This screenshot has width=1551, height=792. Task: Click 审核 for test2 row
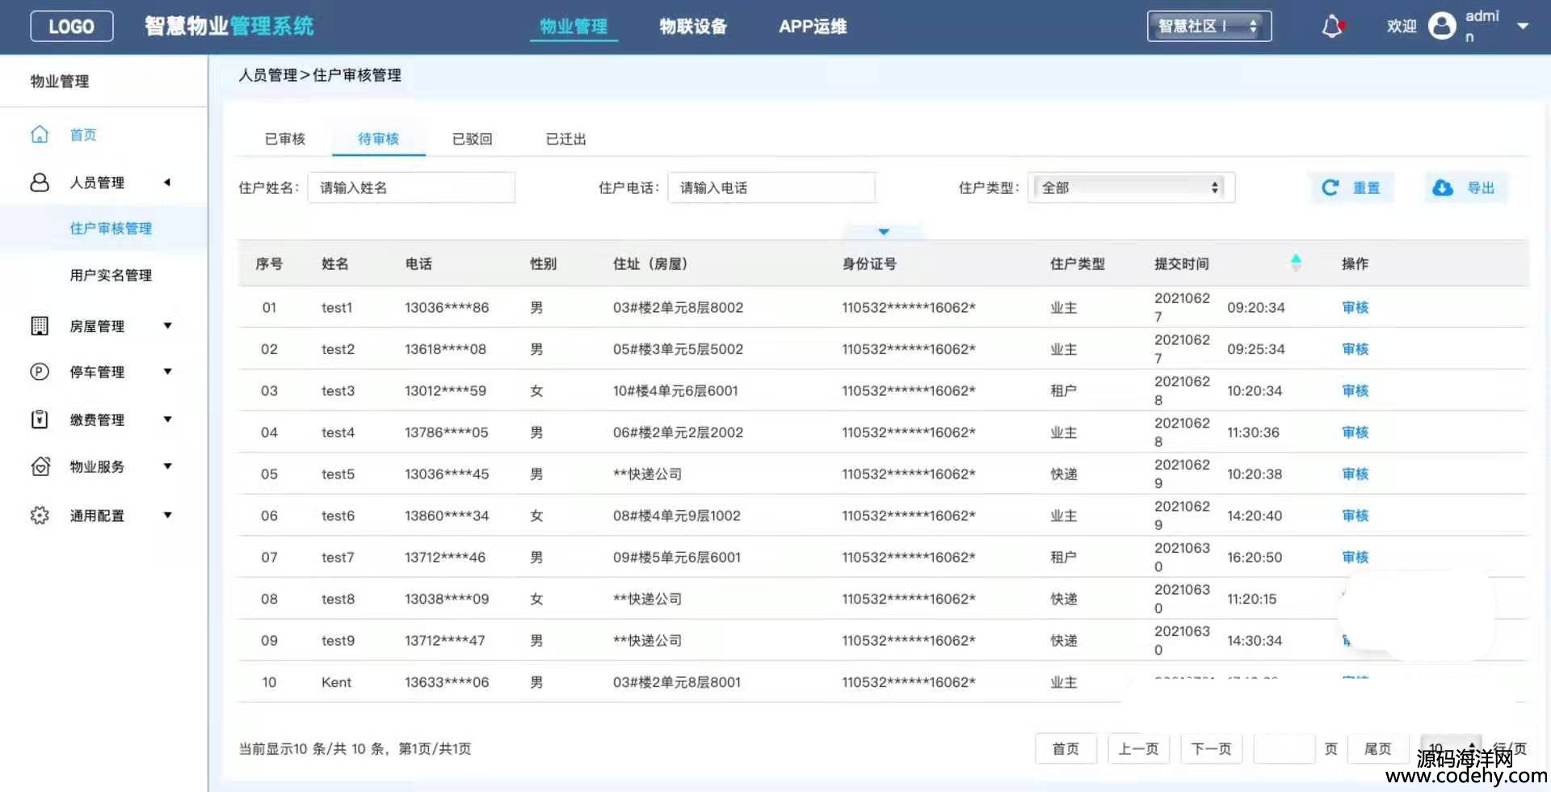[x=1356, y=349]
